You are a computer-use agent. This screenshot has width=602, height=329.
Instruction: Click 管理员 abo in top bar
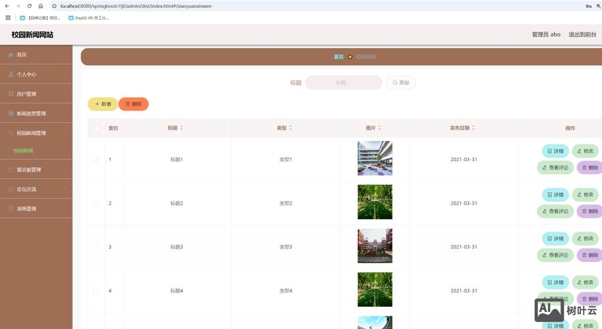546,34
